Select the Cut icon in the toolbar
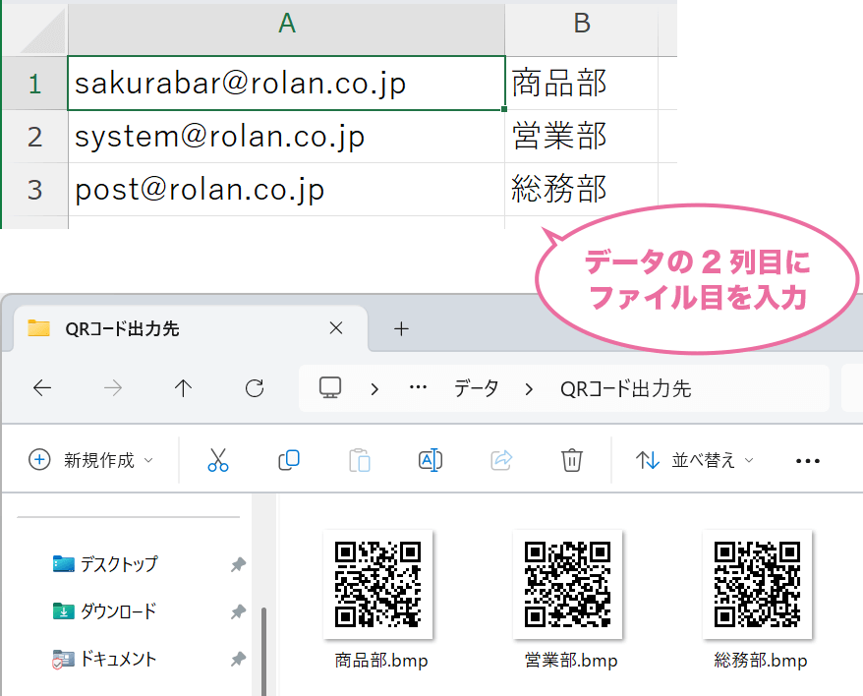Image resolution: width=863 pixels, height=696 pixels. pyautogui.click(x=218, y=460)
